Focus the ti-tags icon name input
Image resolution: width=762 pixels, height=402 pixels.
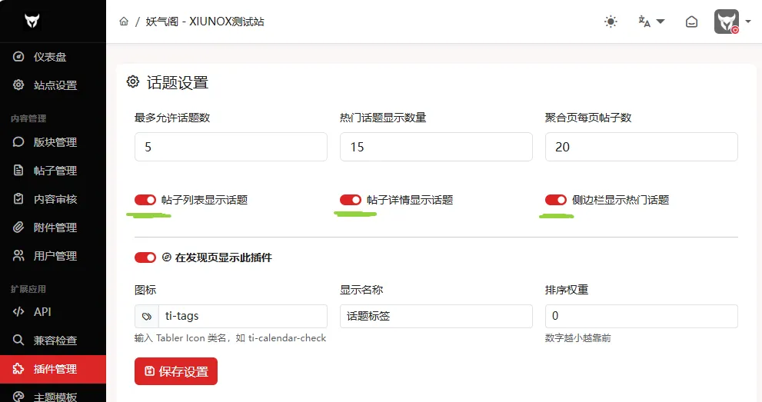tap(242, 316)
